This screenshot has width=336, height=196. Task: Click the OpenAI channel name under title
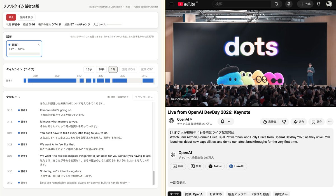click(x=183, y=119)
